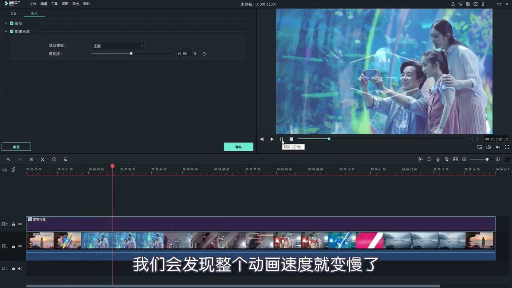The image size is (512, 288).
Task: Open the 混合模式 blending mode dropdown
Action: [x=118, y=46]
